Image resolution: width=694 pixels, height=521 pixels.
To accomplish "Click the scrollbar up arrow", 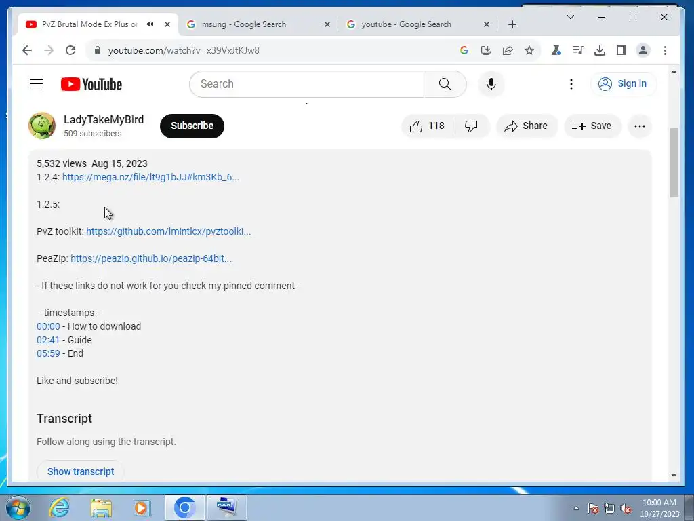I will coord(674,71).
